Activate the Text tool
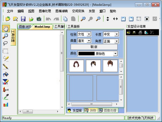This screenshot has width=162, height=122. (x=5, y=89)
